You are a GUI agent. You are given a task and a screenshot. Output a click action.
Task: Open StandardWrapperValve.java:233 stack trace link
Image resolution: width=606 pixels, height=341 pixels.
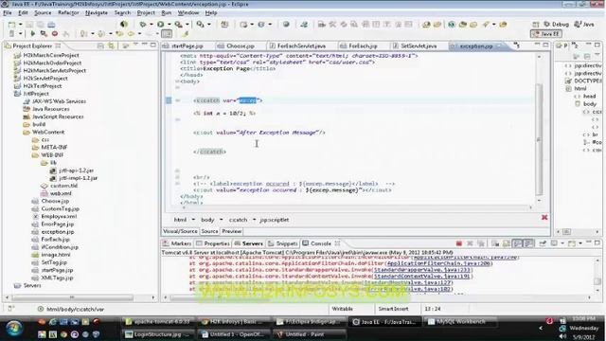coord(421,270)
